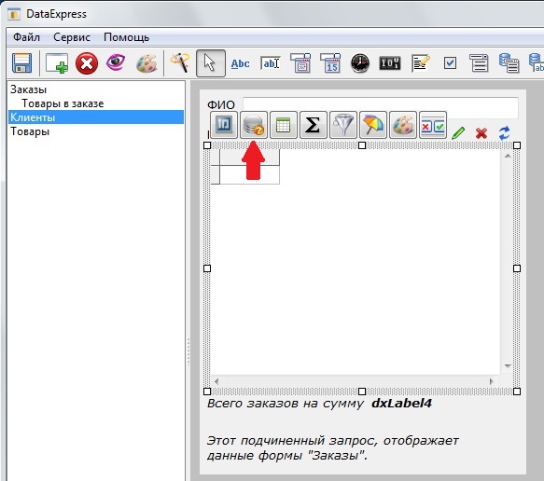The width and height of the screenshot is (544, 481).
Task: Click the grid's scroll right arrow
Action: [491, 381]
